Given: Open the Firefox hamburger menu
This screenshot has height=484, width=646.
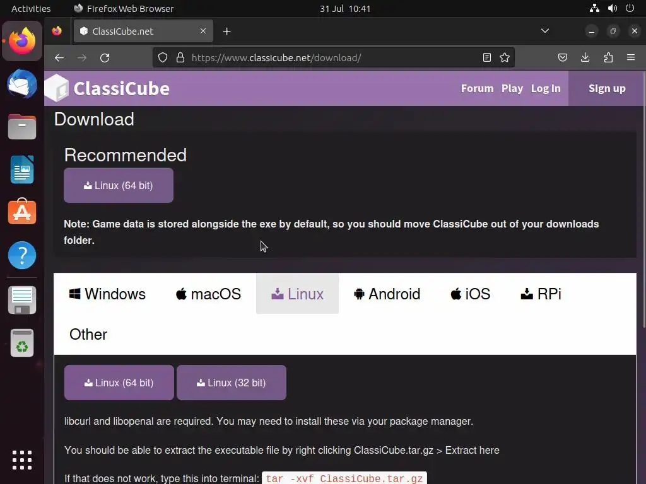Looking at the screenshot, I should (631, 57).
